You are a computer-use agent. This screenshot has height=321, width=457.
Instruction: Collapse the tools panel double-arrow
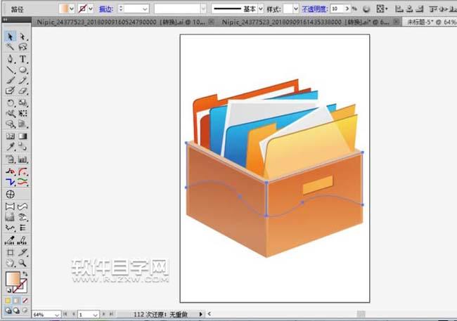point(5,20)
